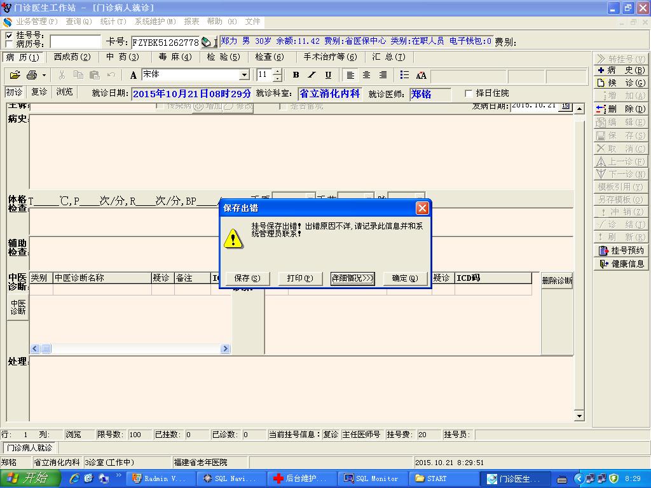
Task: Click the calendar icon next to 发病日期
Action: click(565, 106)
